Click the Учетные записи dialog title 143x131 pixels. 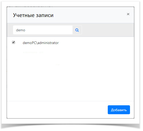tap(33, 15)
